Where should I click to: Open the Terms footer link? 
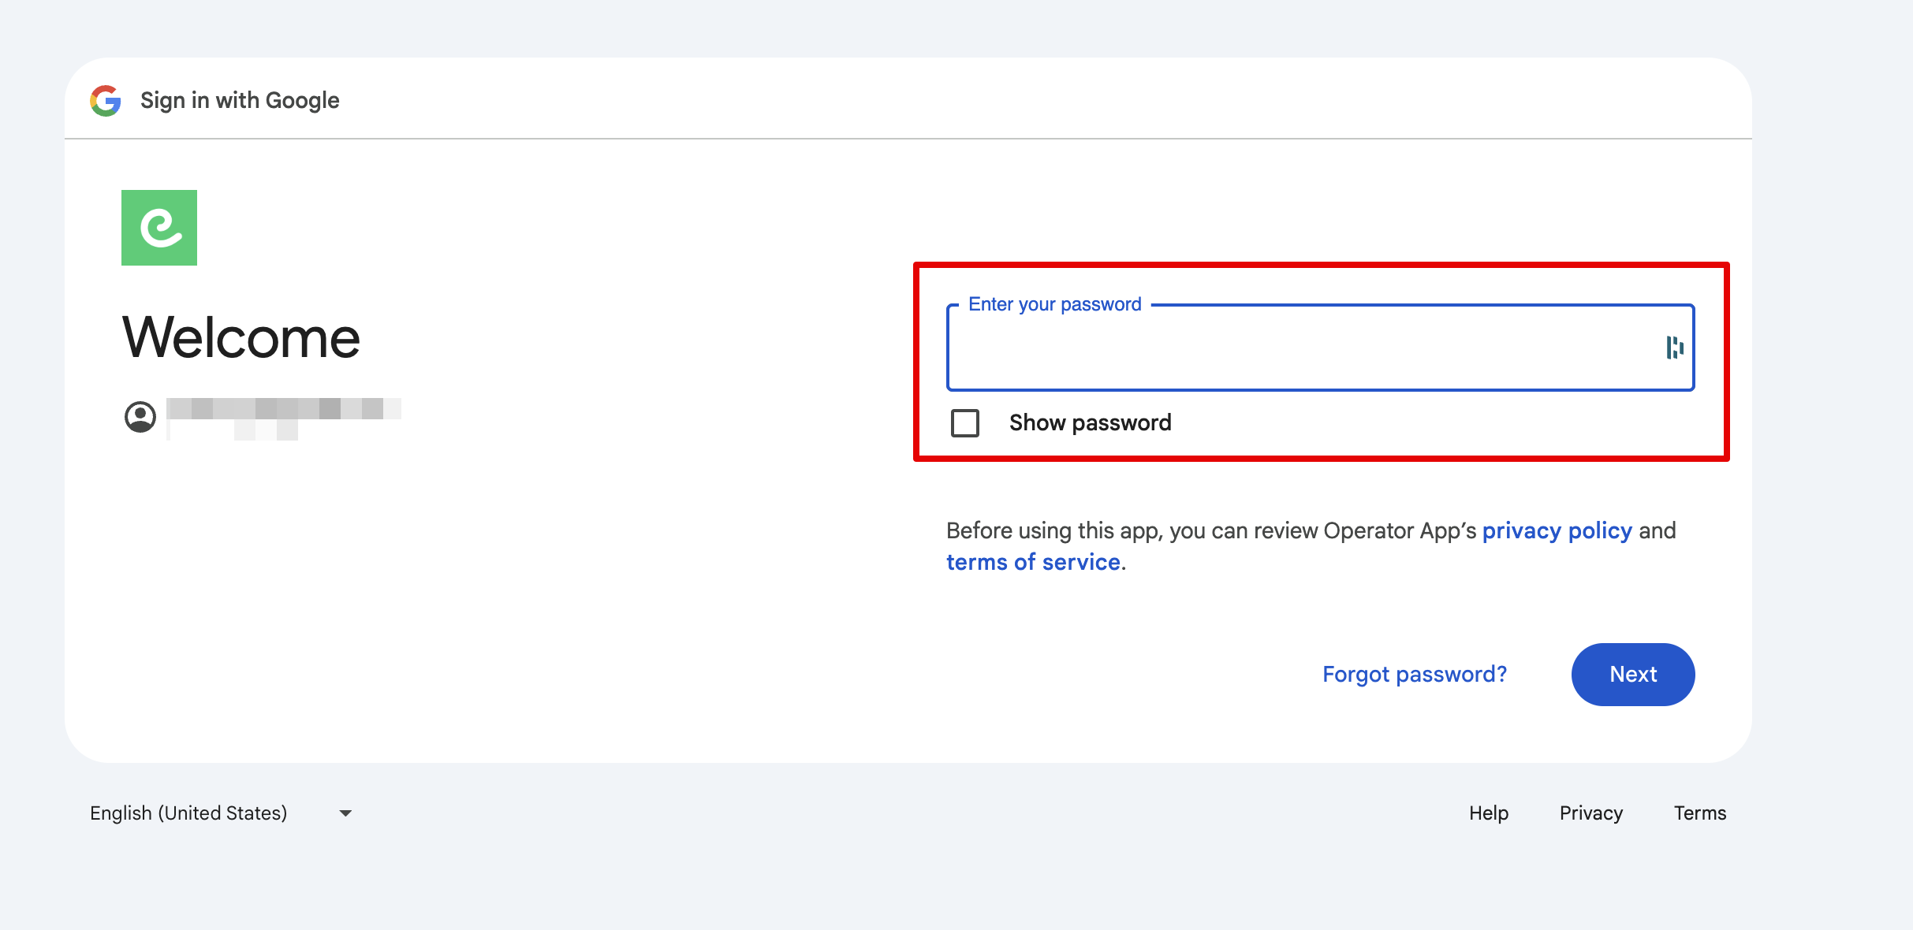coord(1700,813)
